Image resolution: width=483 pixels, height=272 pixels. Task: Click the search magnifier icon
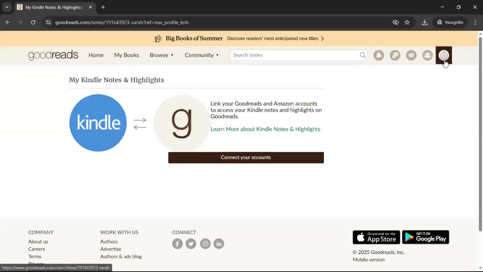pos(363,55)
